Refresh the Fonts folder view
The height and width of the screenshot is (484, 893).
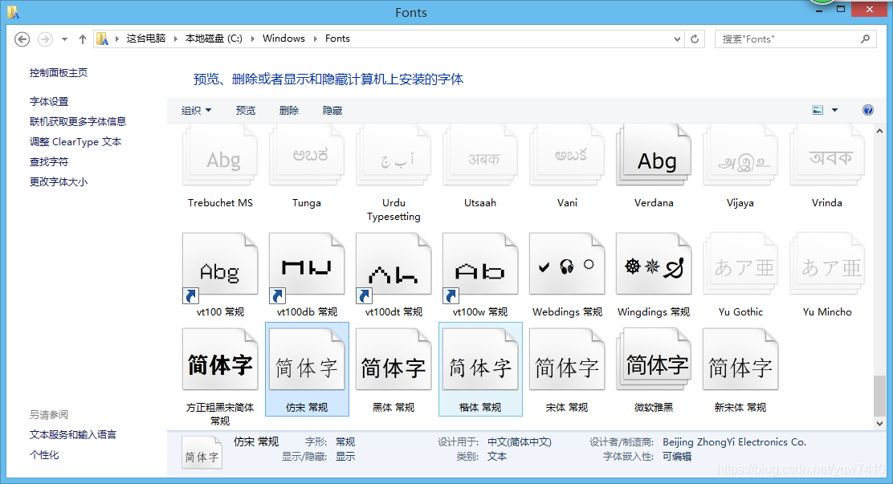pyautogui.click(x=695, y=39)
